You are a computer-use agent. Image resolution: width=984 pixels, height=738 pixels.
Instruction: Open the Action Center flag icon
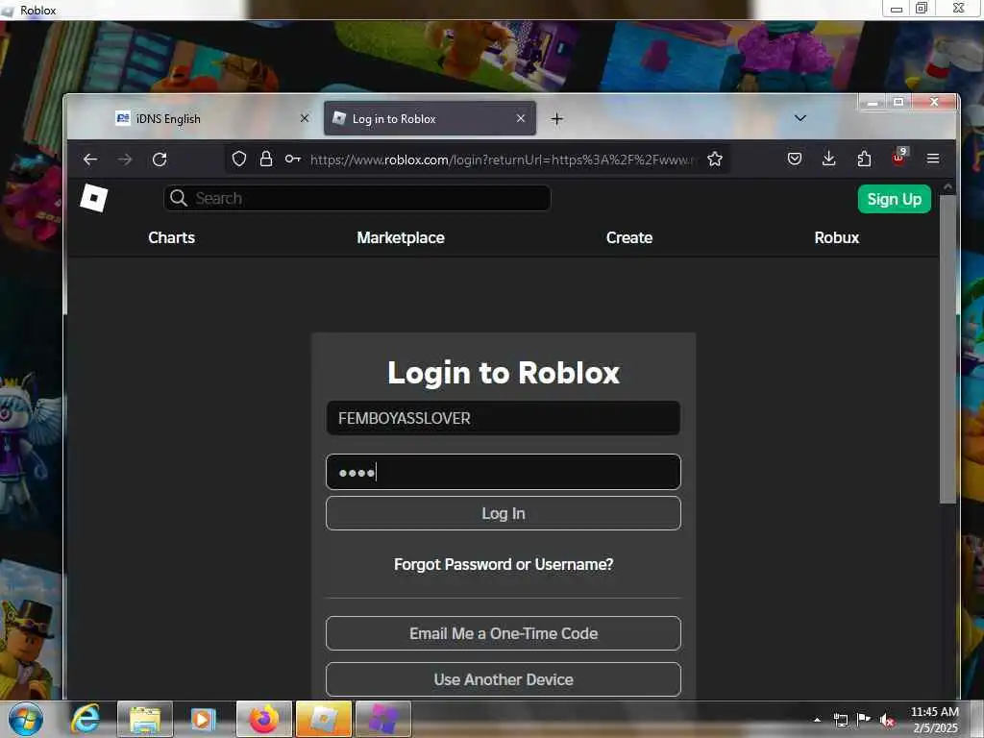click(x=864, y=719)
